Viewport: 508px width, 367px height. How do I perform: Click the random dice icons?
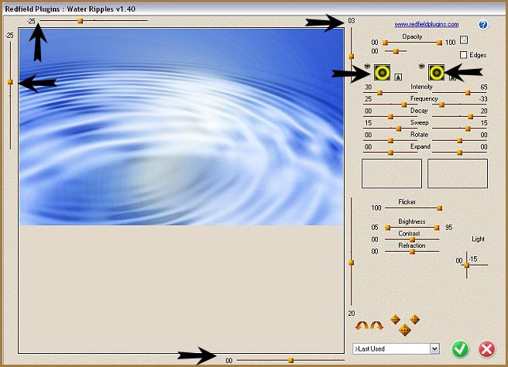point(404,324)
